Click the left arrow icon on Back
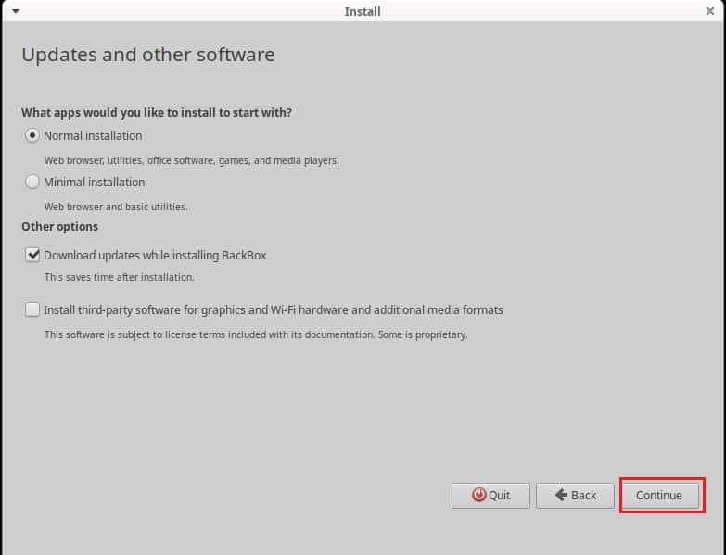 click(x=561, y=495)
